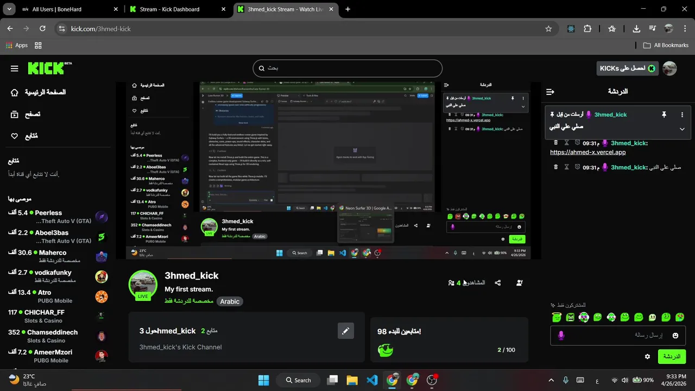Insert the last emote with pink heart-eyes

coord(680,317)
